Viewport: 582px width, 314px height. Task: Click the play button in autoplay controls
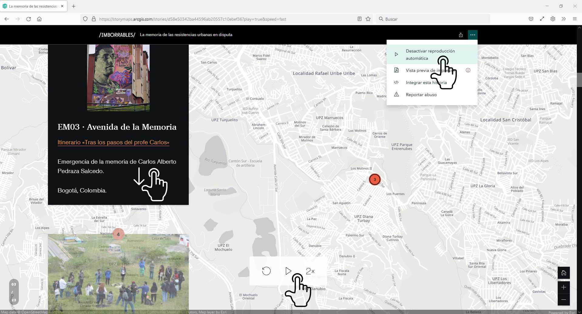[x=288, y=271]
